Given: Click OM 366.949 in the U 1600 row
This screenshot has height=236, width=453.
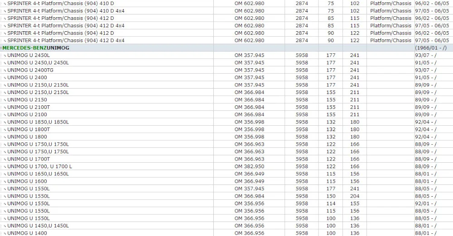Looking at the screenshot, I should tap(249, 181).
